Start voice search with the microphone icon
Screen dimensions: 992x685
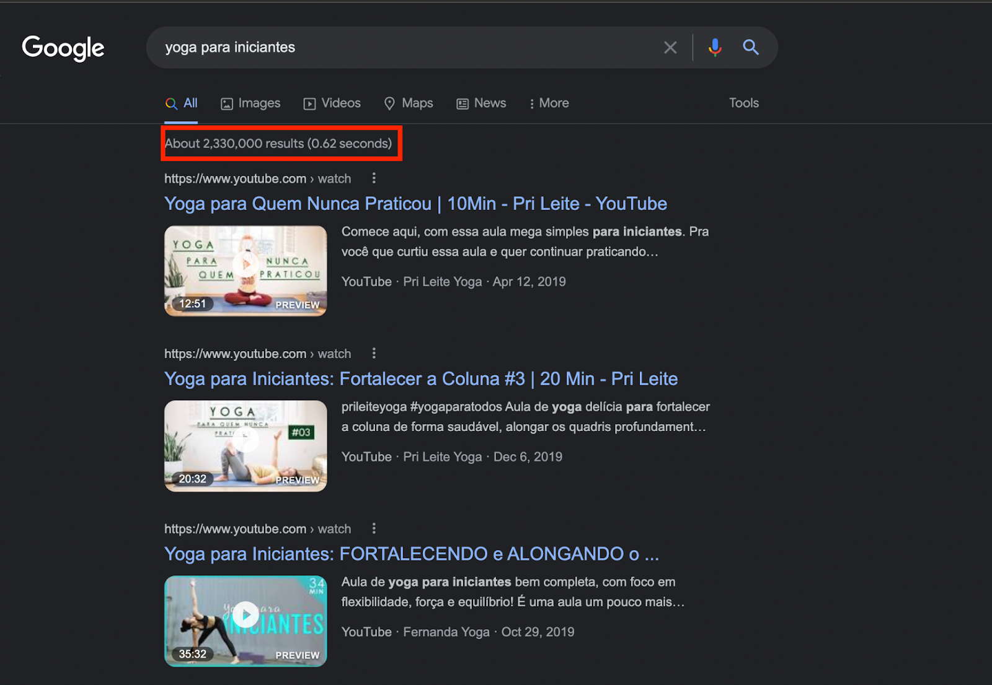(715, 47)
